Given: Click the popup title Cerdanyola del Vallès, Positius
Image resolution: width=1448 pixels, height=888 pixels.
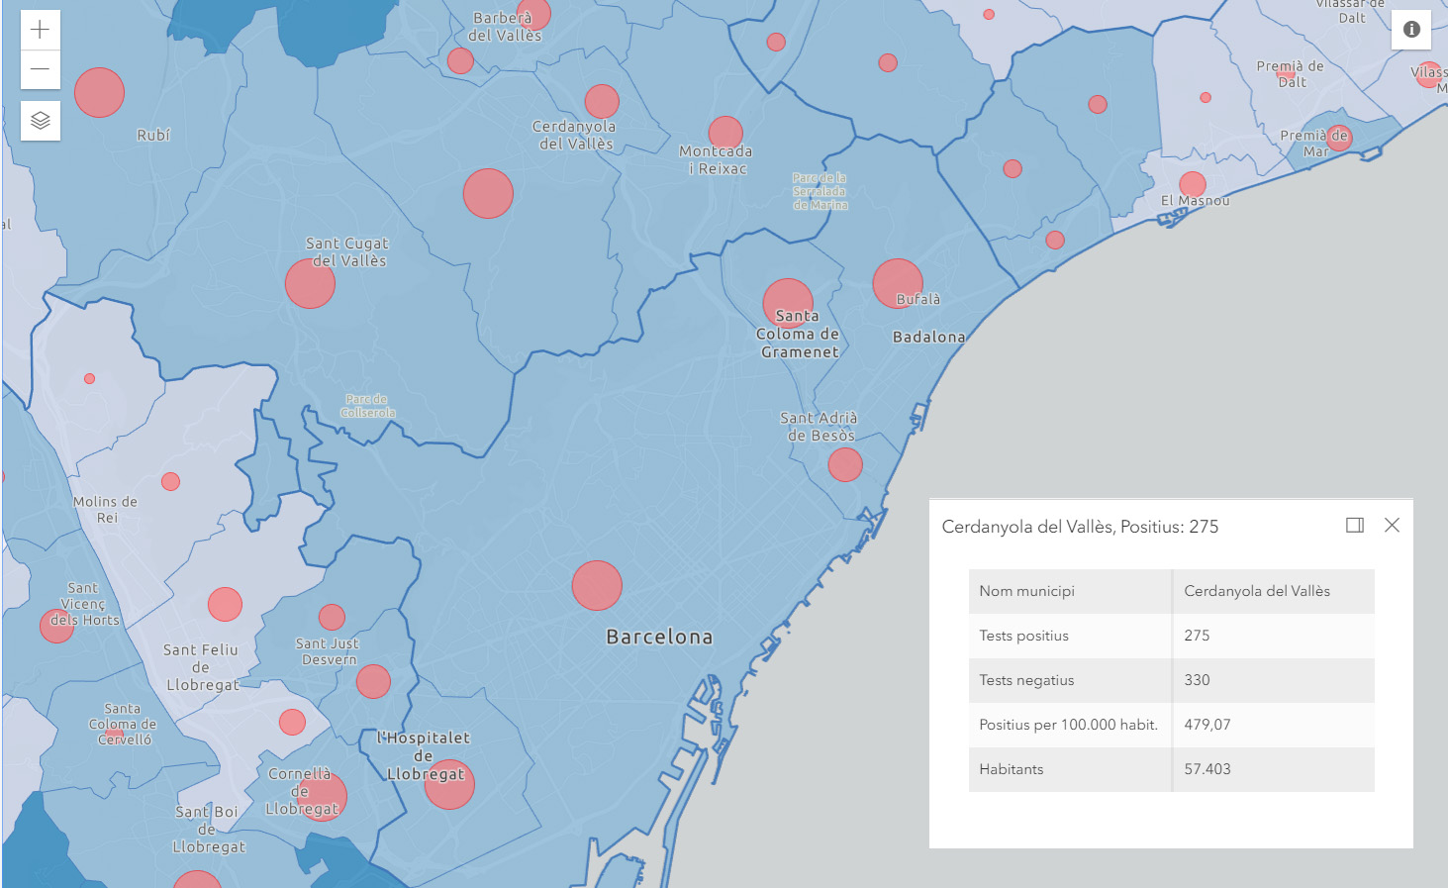Looking at the screenshot, I should (x=1080, y=527).
